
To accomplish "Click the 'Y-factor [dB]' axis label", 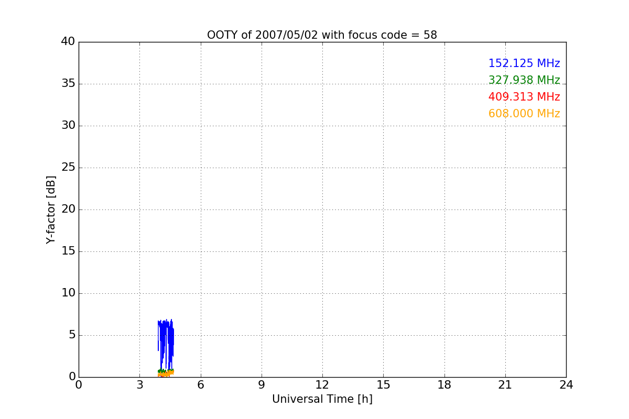I will coord(51,210).
